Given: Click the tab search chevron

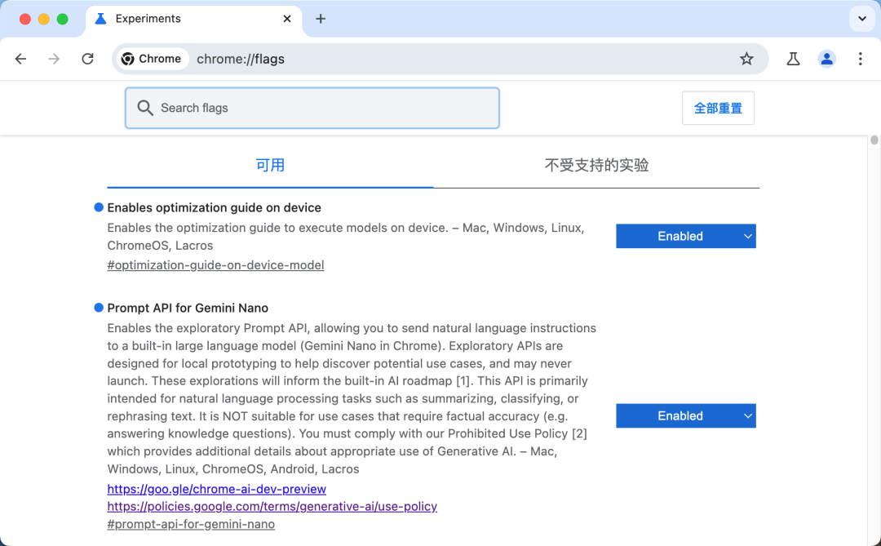Looking at the screenshot, I should pos(861,19).
